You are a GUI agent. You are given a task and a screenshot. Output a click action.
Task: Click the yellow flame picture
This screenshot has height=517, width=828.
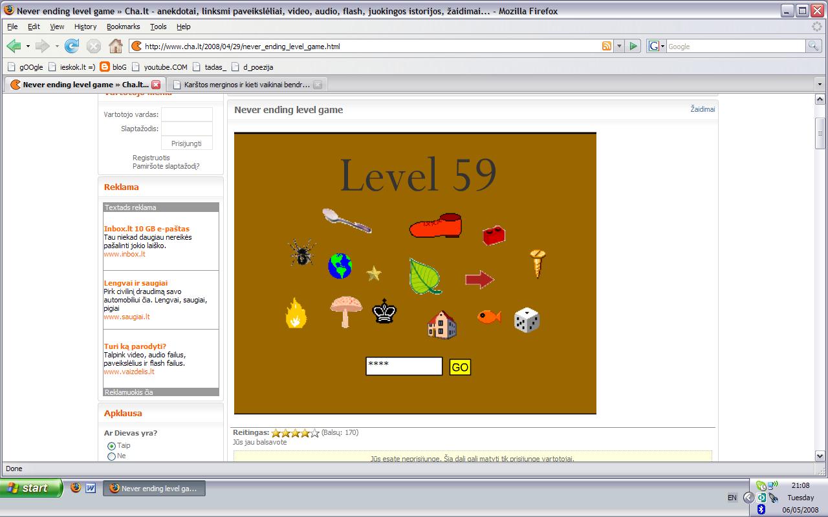[x=296, y=313]
